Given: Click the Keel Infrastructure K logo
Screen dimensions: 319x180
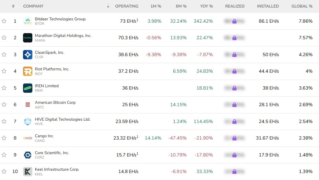Looking at the screenshot, I should [28, 172].
